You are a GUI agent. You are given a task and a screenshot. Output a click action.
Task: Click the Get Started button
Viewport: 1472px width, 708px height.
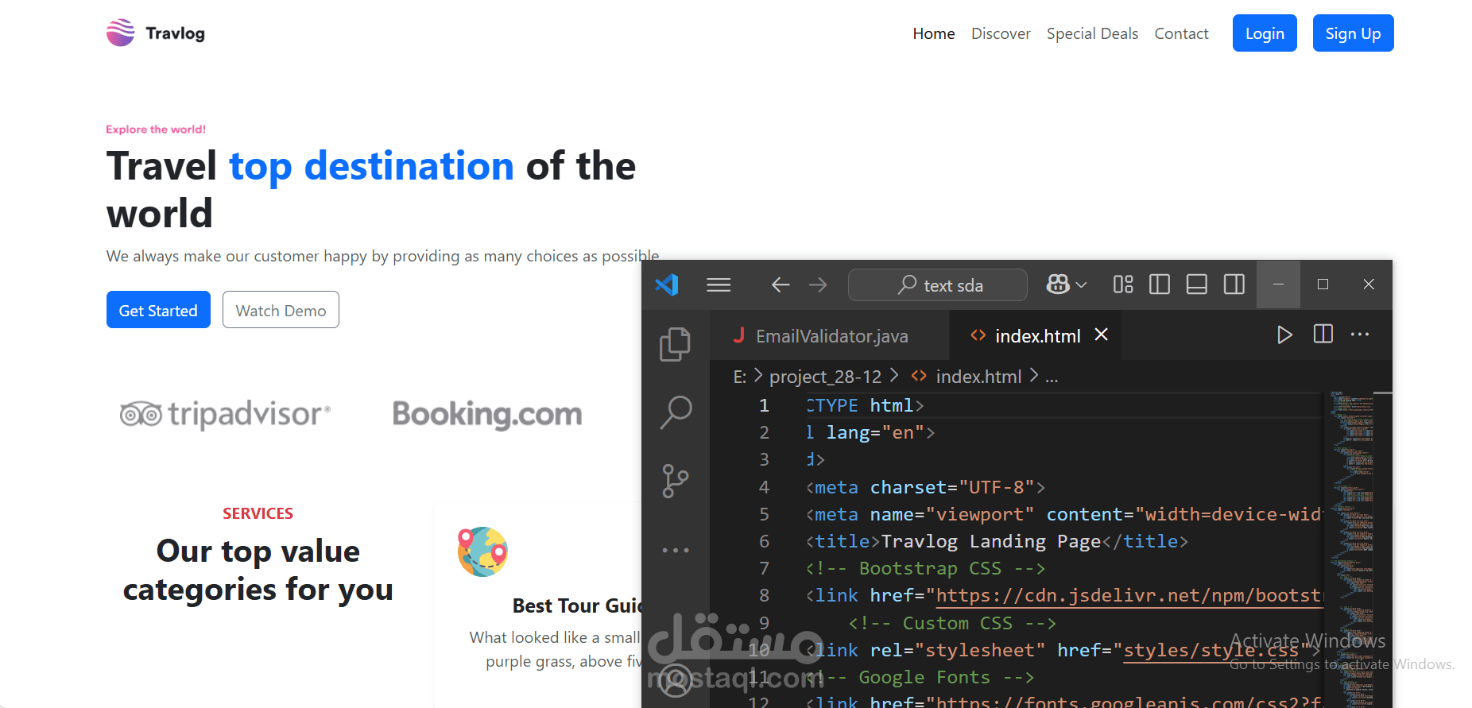tap(158, 310)
